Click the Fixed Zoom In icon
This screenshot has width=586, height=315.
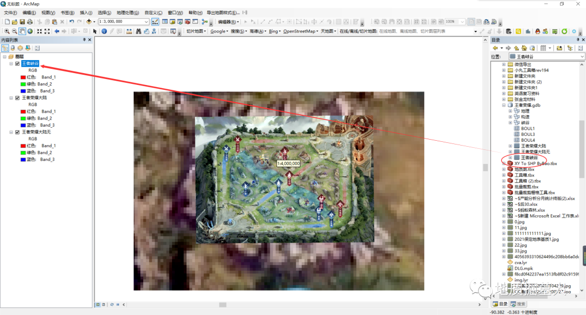[x=39, y=31]
